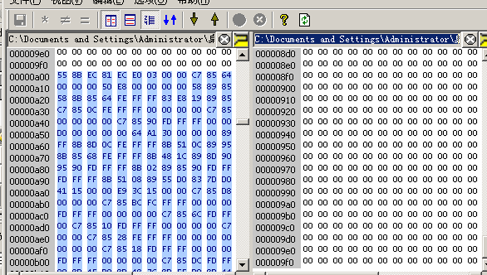Toggle the alignment lines button

(150, 20)
